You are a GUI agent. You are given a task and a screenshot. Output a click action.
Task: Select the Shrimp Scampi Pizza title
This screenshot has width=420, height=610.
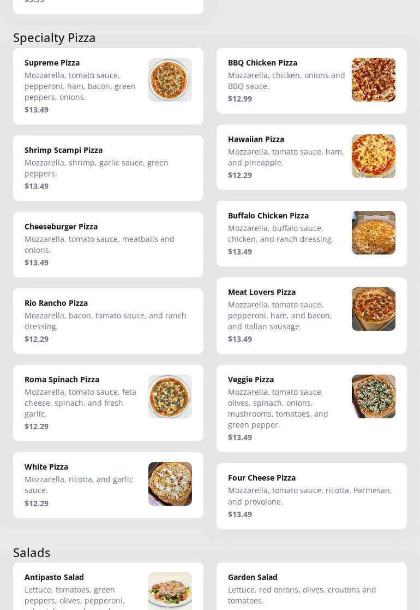click(63, 150)
